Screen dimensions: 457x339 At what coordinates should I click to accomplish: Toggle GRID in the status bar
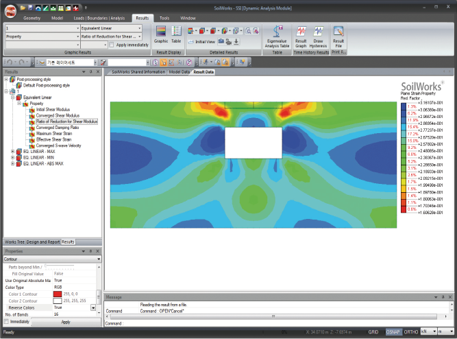[x=373, y=332]
